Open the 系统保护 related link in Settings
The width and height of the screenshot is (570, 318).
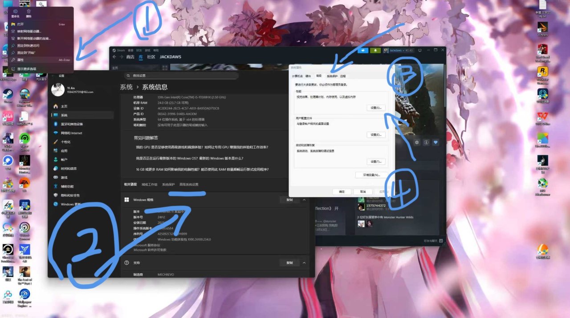(168, 184)
